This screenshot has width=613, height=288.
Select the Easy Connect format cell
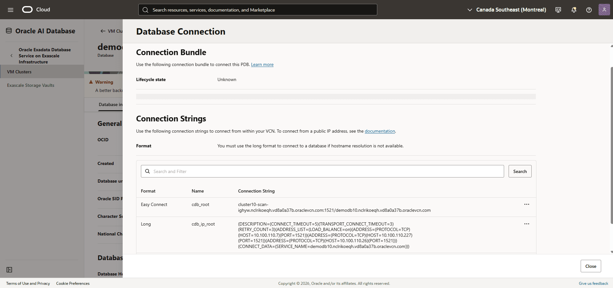(154, 204)
